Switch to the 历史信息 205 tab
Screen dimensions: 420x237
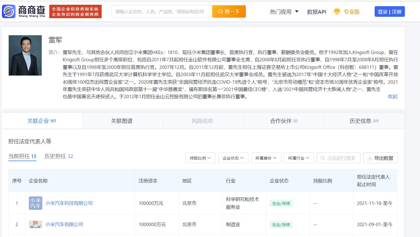(x=364, y=121)
